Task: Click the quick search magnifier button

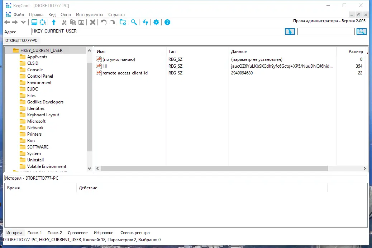Action: (x=362, y=31)
